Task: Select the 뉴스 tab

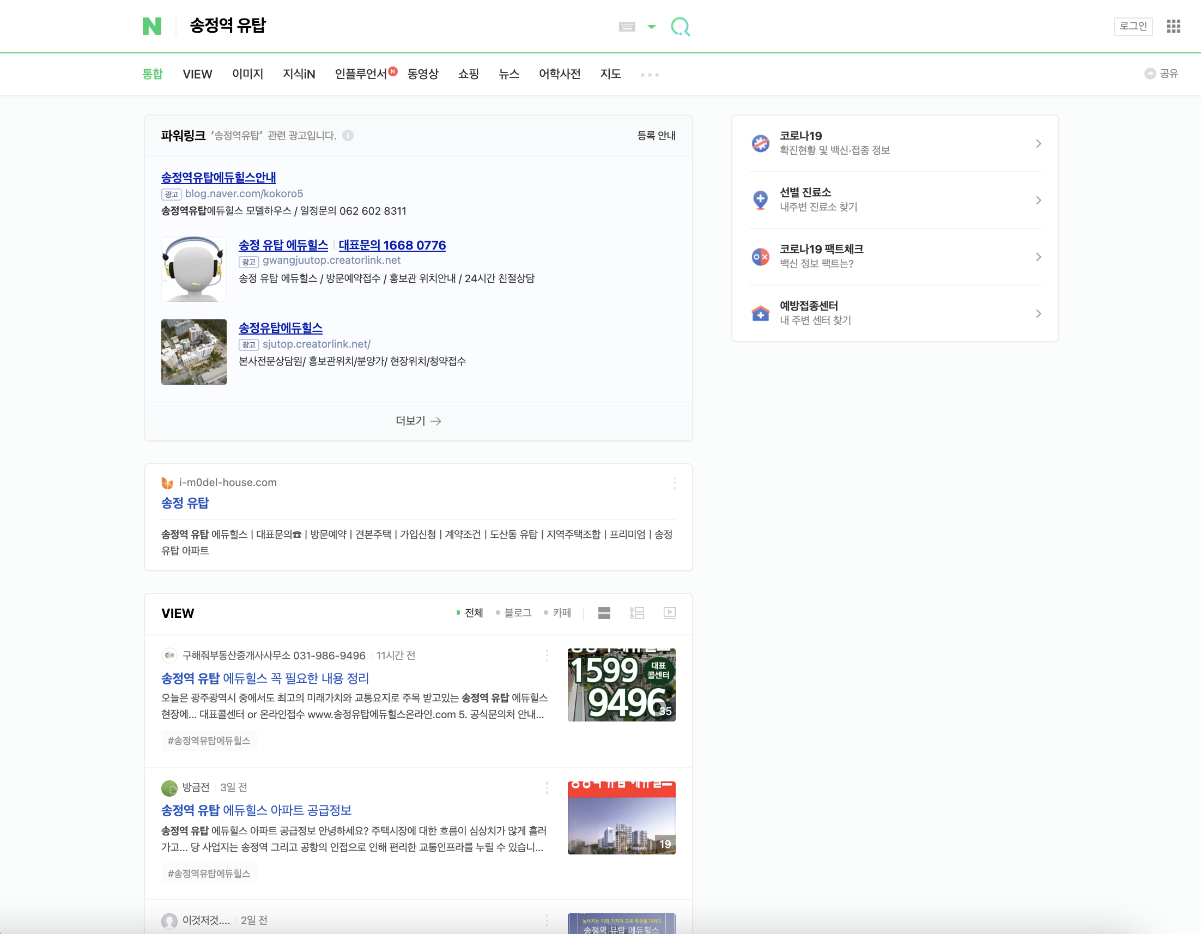Action: coord(508,74)
